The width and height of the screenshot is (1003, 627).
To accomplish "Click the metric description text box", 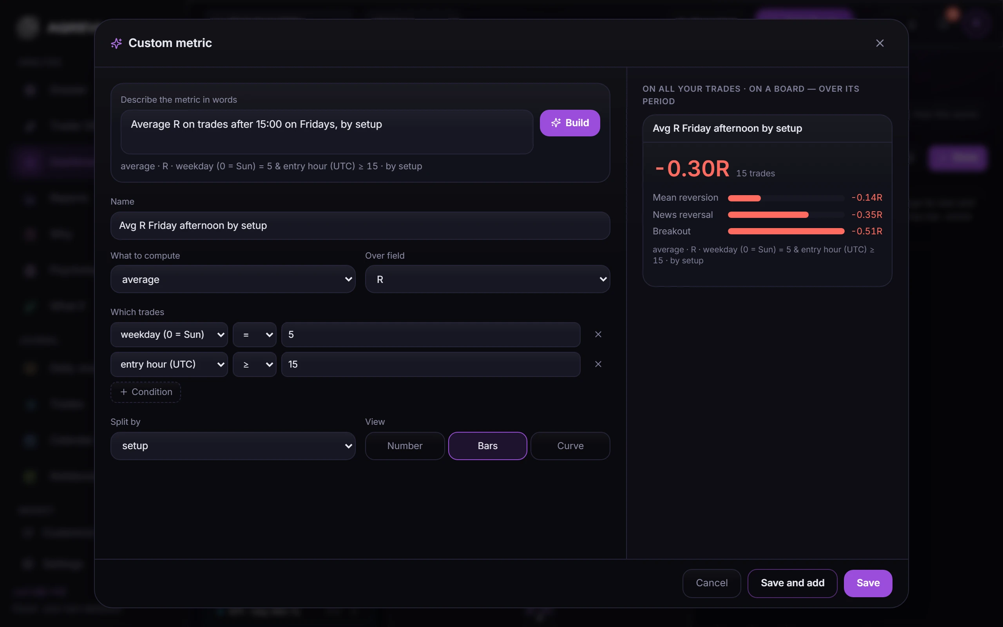I will pyautogui.click(x=327, y=132).
